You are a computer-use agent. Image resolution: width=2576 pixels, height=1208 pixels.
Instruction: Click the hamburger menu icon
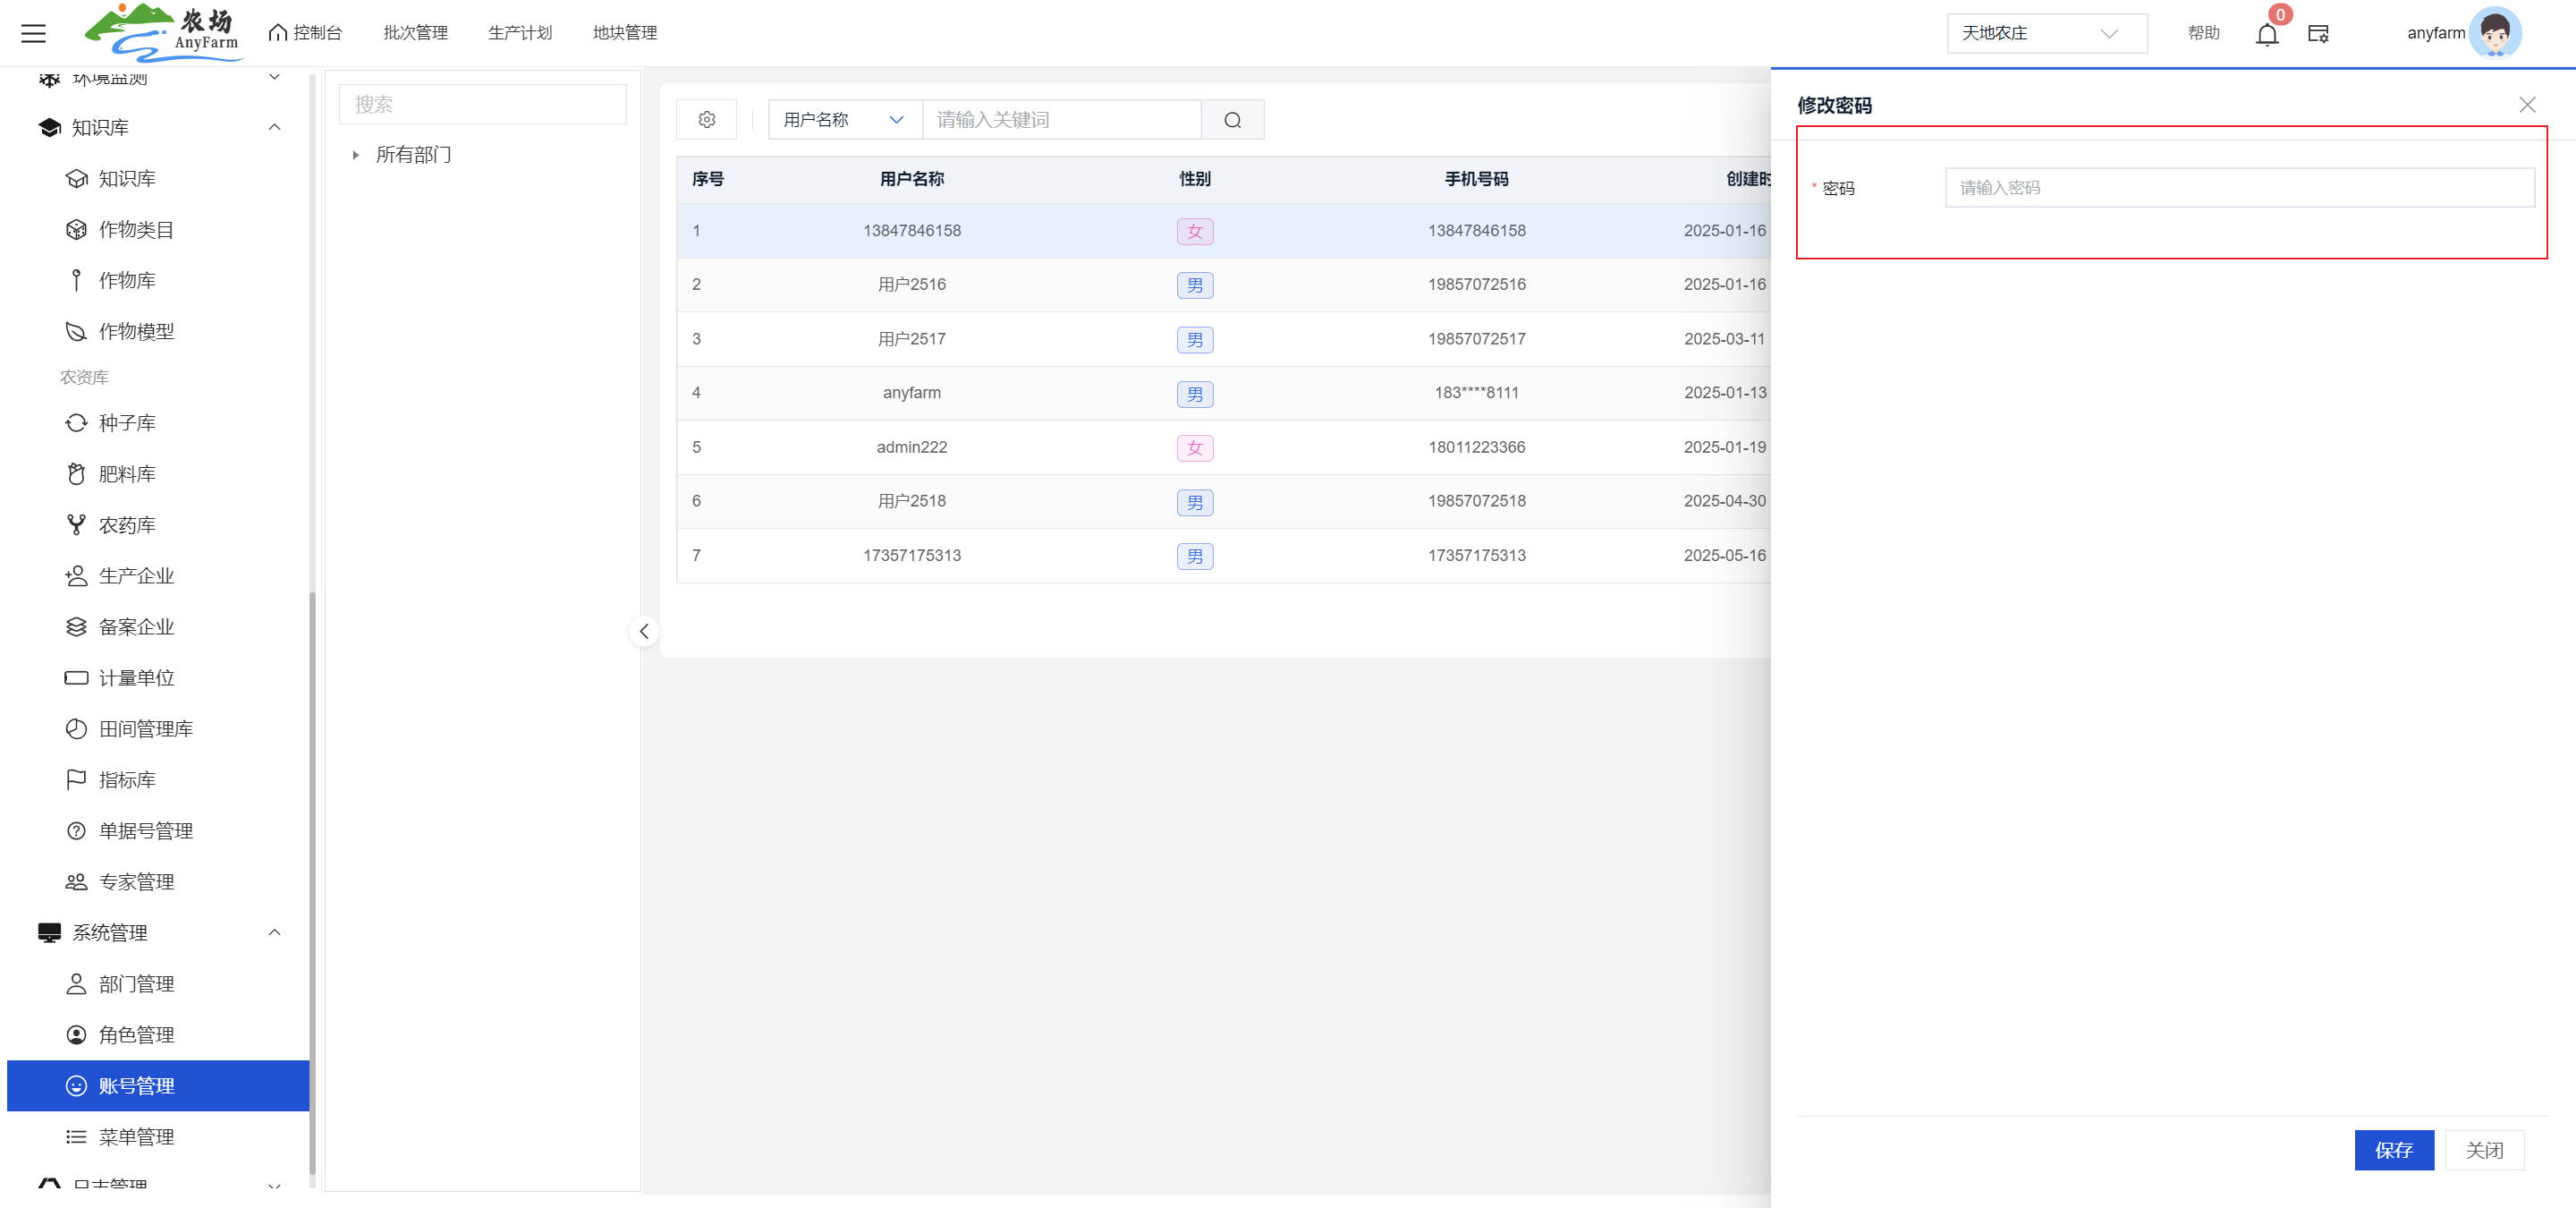pos(33,33)
